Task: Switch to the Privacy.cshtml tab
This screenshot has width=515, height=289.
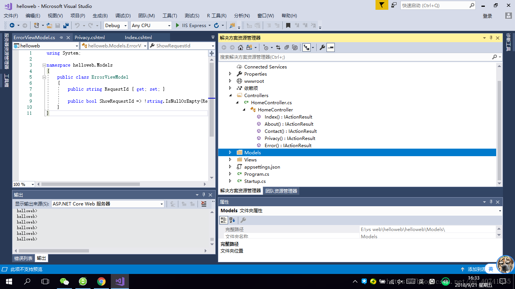Action: coord(90,37)
